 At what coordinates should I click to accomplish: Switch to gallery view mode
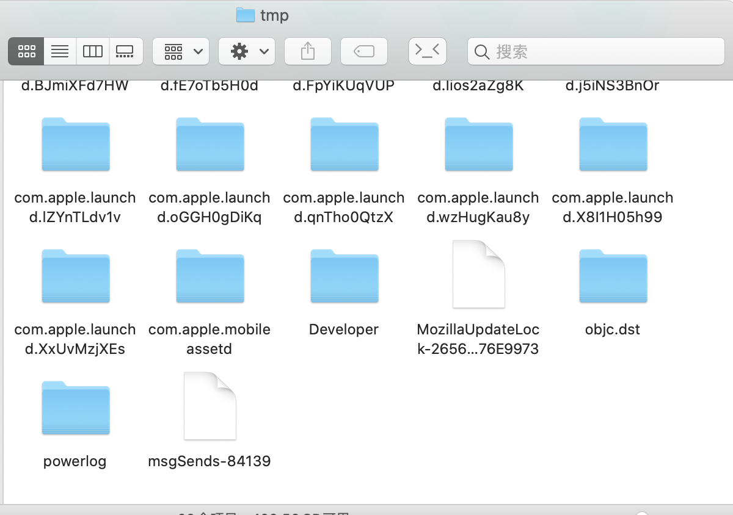tap(125, 52)
